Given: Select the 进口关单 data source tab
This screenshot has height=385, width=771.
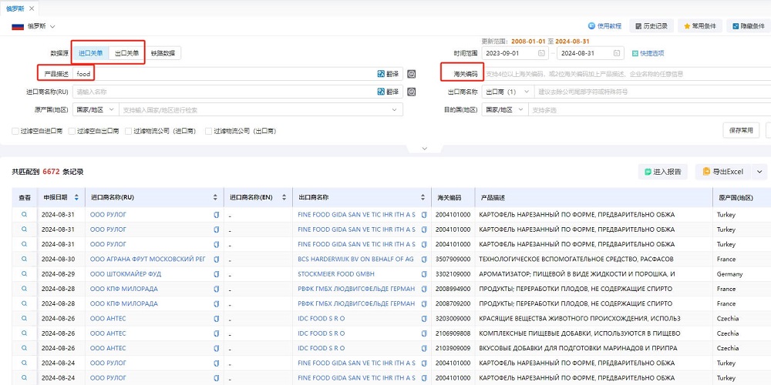Looking at the screenshot, I should coord(91,53).
